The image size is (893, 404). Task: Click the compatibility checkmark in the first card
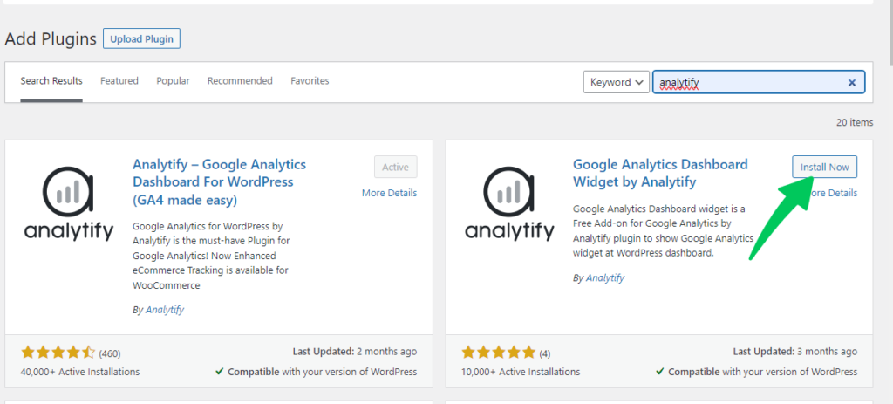pyautogui.click(x=219, y=372)
